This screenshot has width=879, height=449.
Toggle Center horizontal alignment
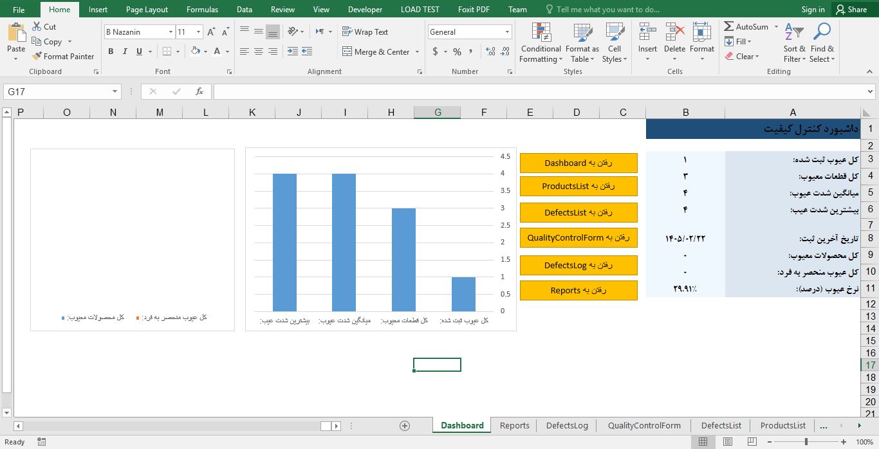(258, 51)
